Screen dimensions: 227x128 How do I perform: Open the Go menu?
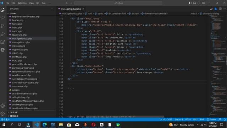point(38,3)
